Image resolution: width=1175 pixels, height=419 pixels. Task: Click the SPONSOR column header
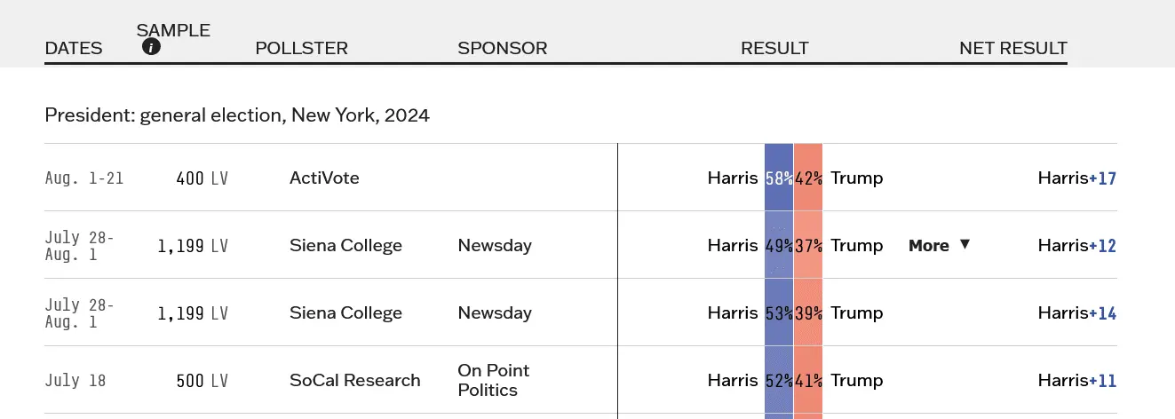502,48
